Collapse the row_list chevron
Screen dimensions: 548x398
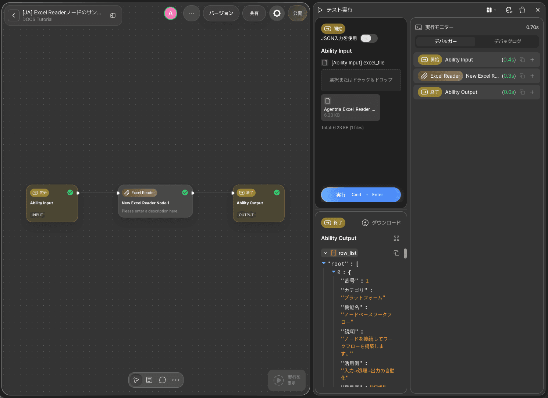click(x=325, y=253)
